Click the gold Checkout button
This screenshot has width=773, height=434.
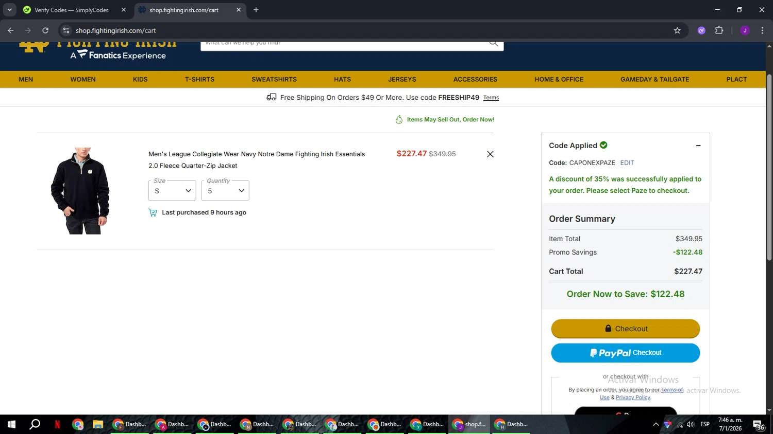[x=626, y=329]
